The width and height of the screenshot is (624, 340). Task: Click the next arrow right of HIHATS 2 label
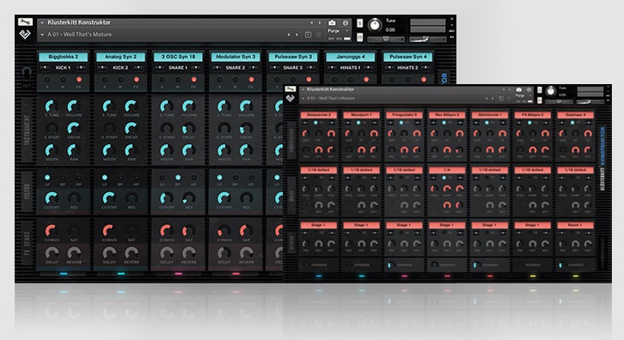coord(426,68)
